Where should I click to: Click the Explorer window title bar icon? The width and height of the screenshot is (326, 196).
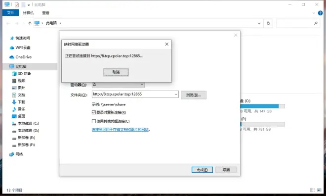7,4
